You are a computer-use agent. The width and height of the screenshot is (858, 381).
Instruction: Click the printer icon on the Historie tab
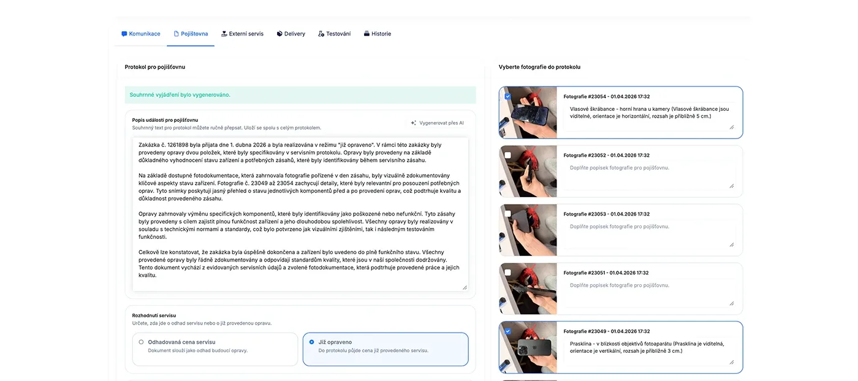pyautogui.click(x=367, y=34)
